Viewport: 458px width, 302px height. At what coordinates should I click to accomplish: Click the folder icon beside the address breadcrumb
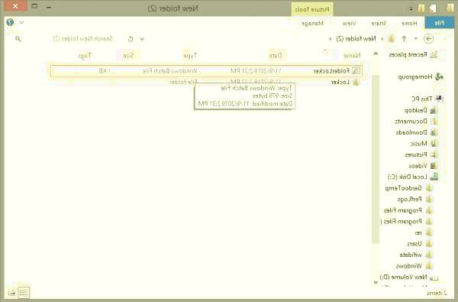click(x=392, y=39)
